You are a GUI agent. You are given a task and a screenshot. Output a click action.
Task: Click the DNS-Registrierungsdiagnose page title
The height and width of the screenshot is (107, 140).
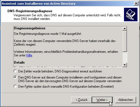(x=30, y=11)
